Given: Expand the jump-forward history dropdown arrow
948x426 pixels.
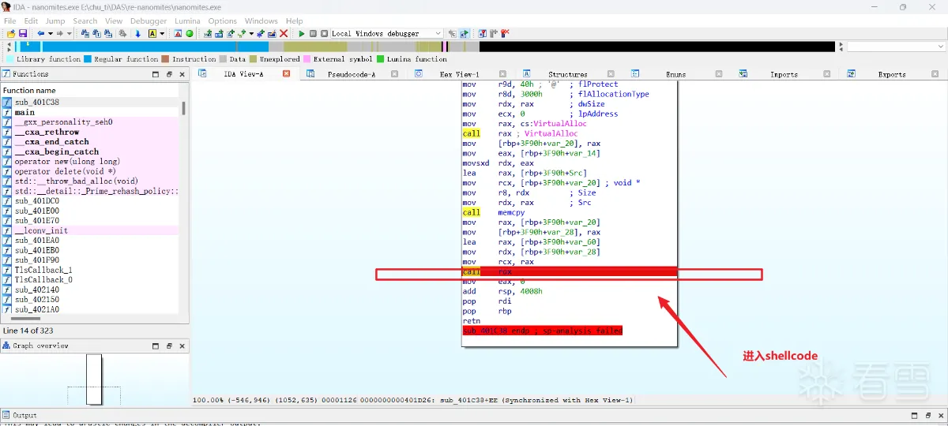Looking at the screenshot, I should 69,34.
